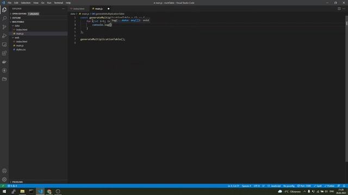Open the Terminal menu
Screen dimensions: 348x195
(x=59, y=3)
